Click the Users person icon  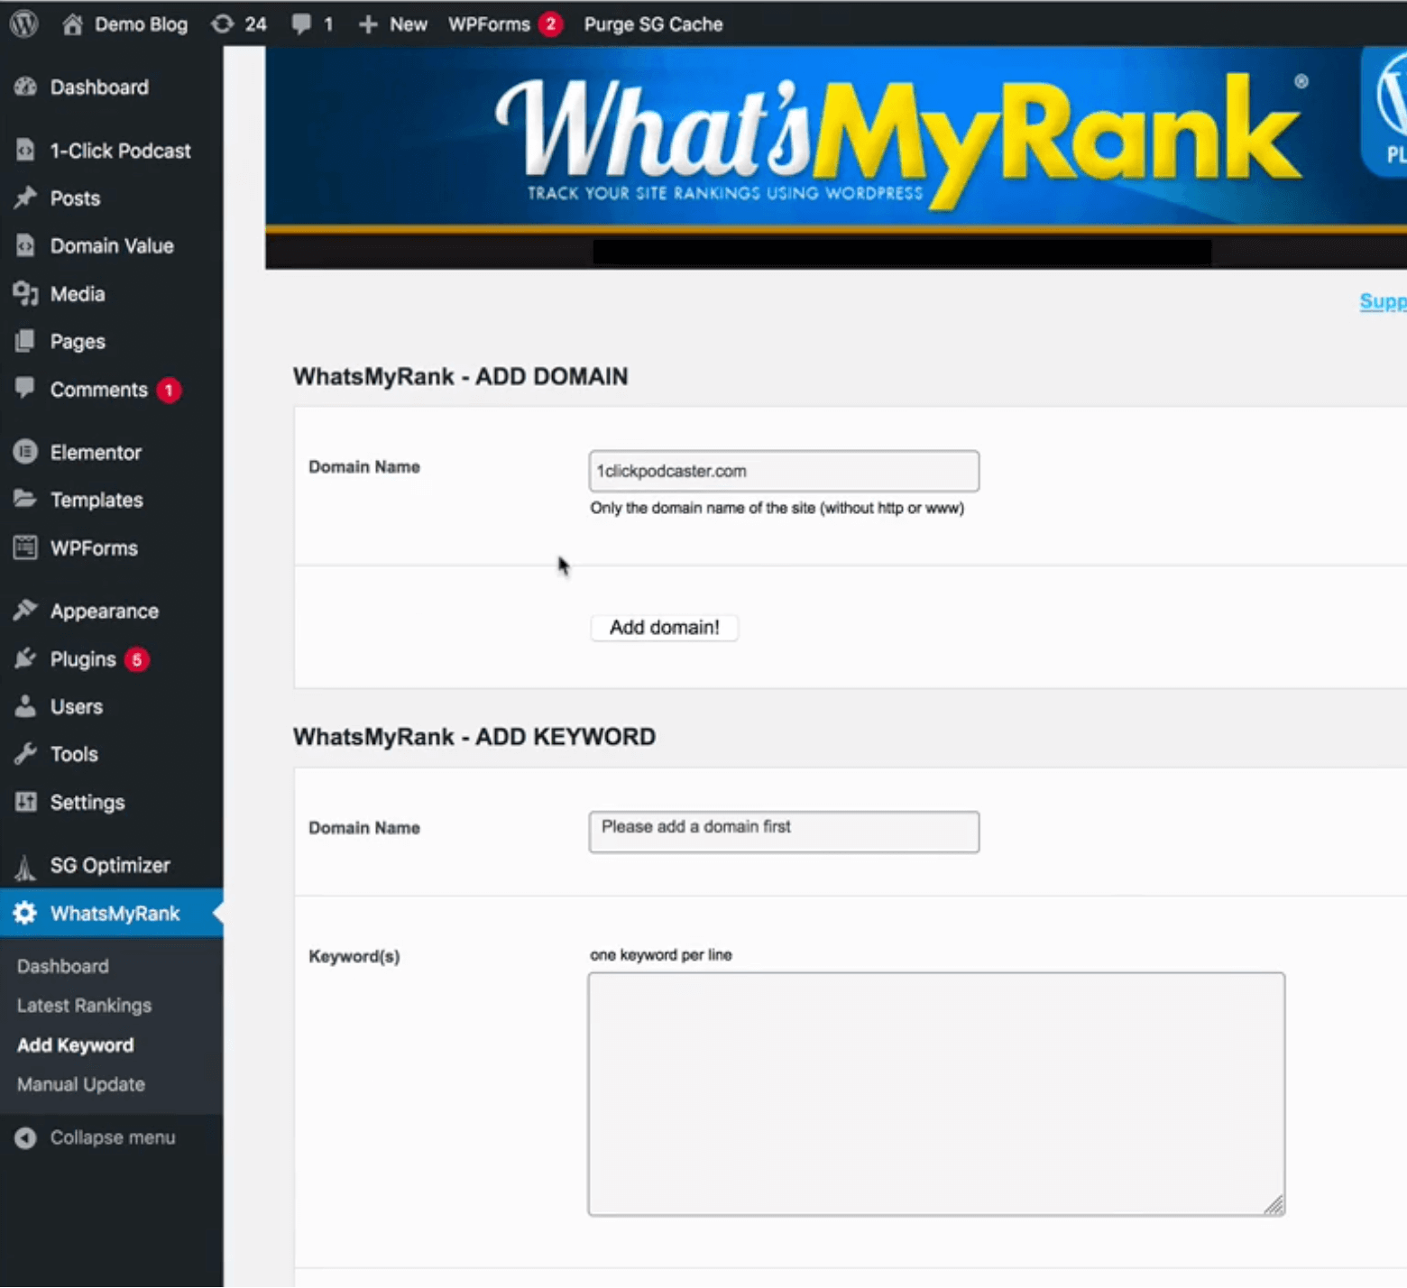(x=25, y=706)
